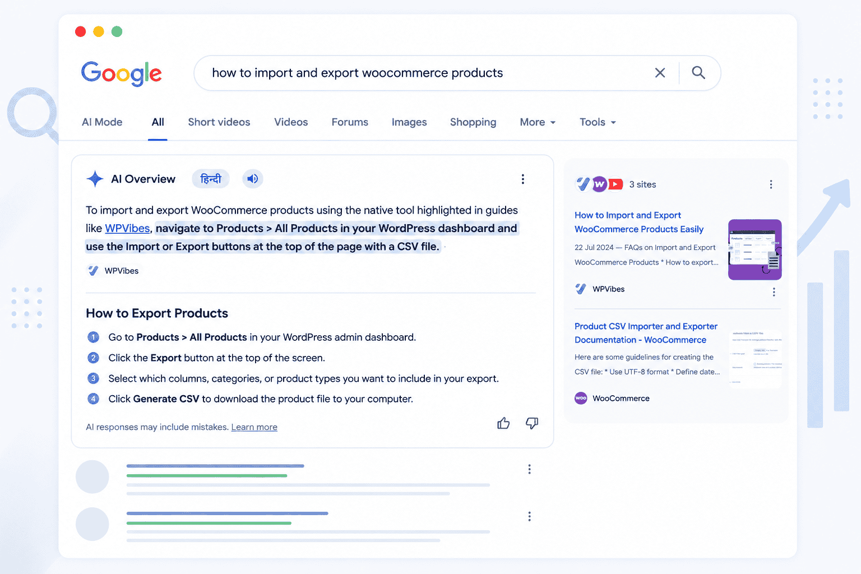
Task: Click the AI Overview sparkle icon
Action: coord(95,179)
